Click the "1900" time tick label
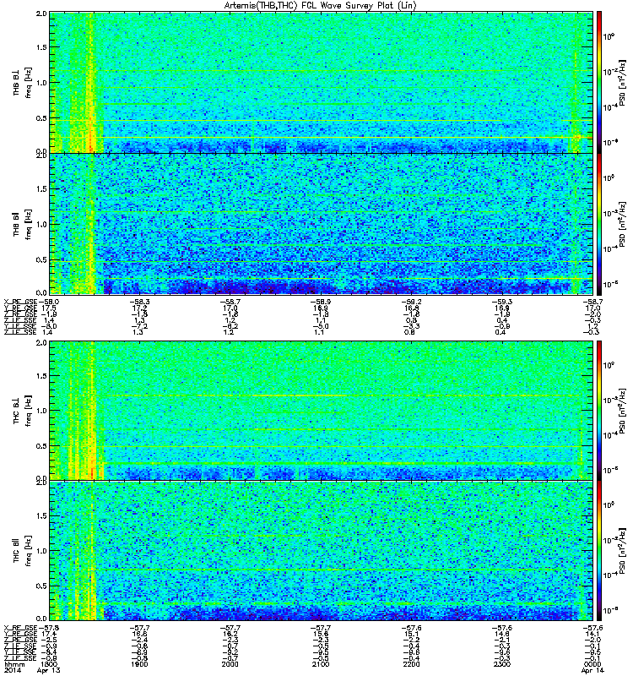This screenshot has height=676, width=633. [x=138, y=664]
